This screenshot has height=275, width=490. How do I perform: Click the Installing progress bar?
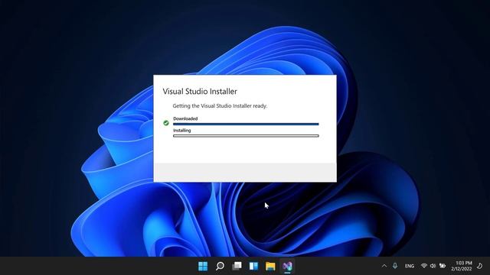coord(246,136)
